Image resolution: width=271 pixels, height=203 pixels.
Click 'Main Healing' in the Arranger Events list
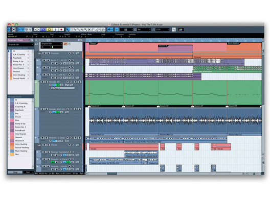click(21, 151)
